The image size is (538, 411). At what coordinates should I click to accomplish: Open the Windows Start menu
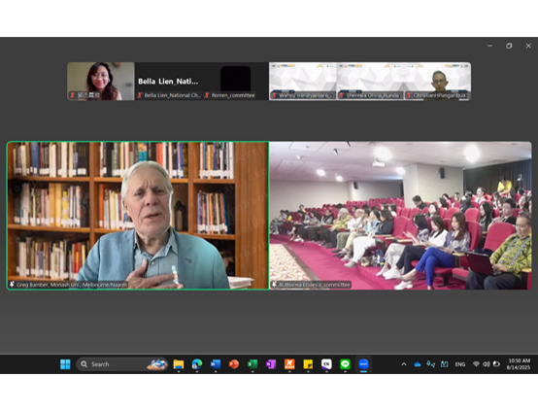(x=65, y=364)
